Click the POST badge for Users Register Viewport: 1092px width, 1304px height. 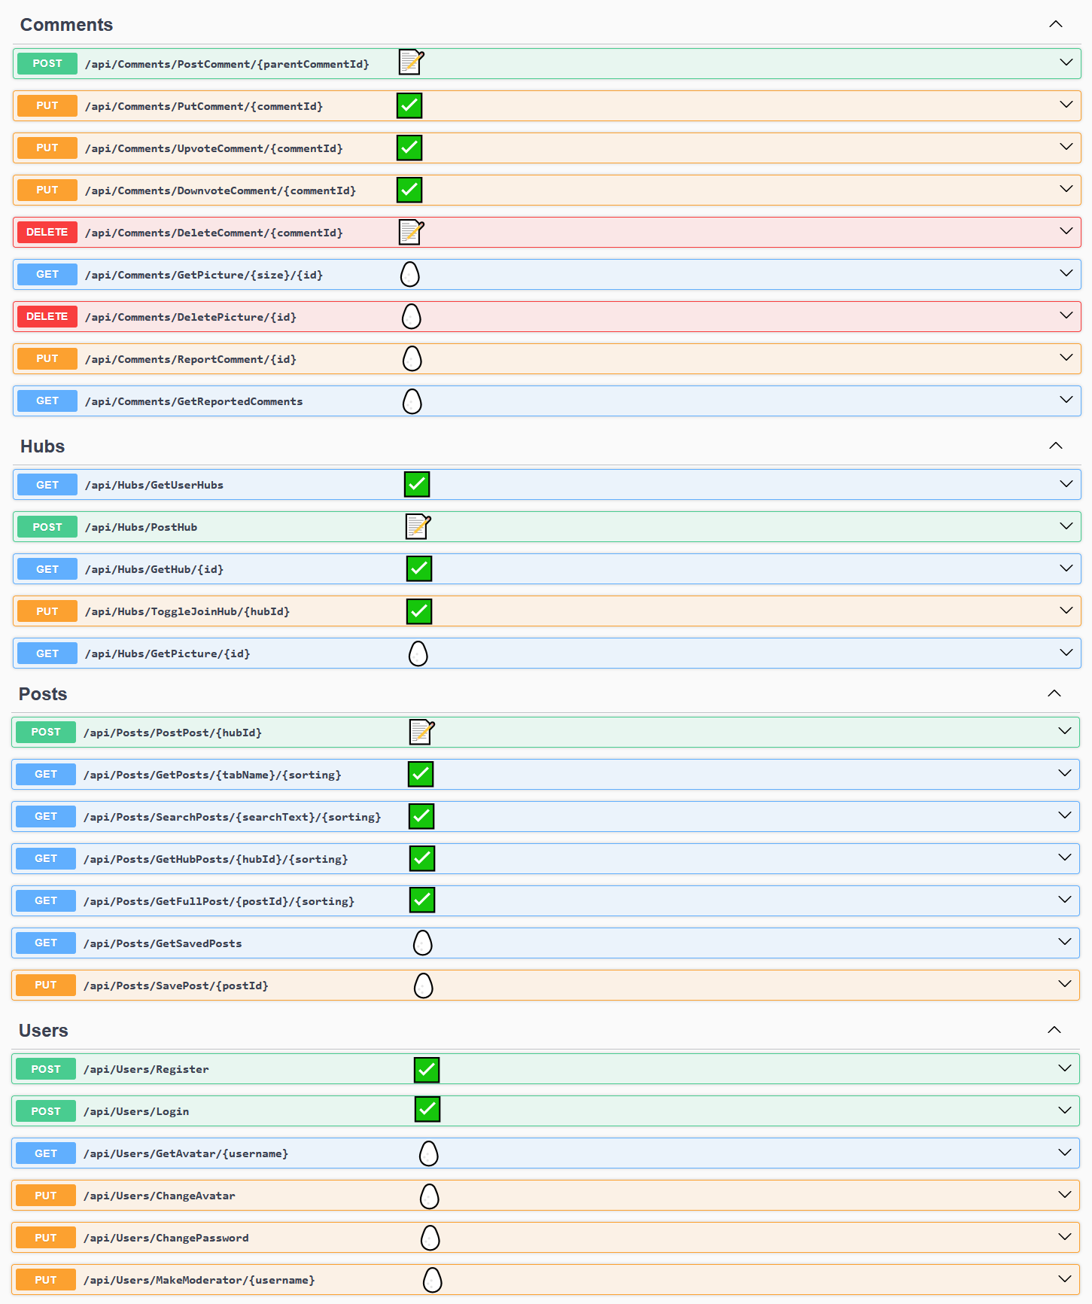click(x=46, y=1069)
